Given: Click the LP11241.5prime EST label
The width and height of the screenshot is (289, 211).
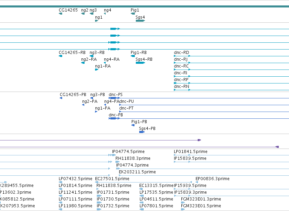Looking at the screenshot, I should [x=76, y=193].
